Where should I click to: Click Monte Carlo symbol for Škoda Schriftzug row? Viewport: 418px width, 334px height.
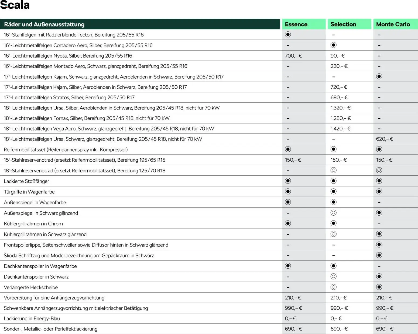tap(379, 255)
